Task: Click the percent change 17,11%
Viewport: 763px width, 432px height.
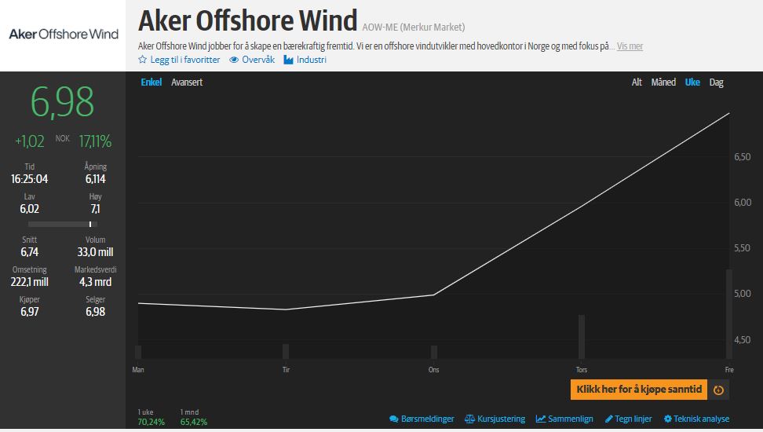Action: point(96,141)
